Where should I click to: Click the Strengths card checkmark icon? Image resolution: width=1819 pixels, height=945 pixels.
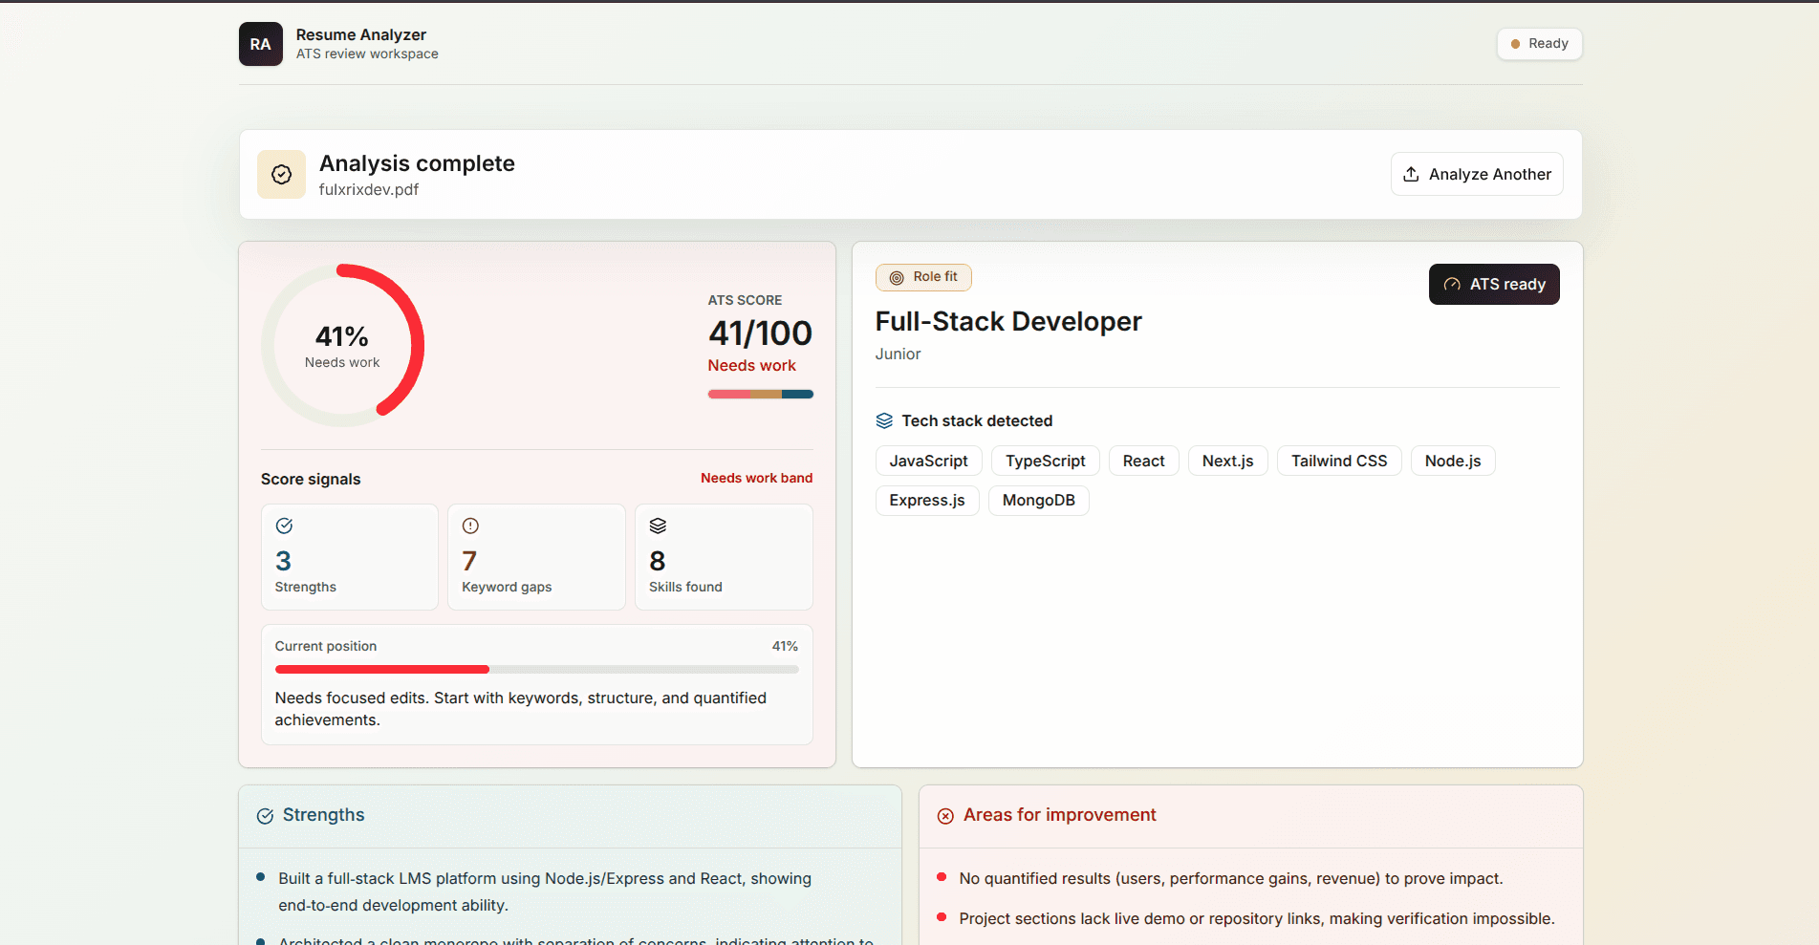[284, 526]
